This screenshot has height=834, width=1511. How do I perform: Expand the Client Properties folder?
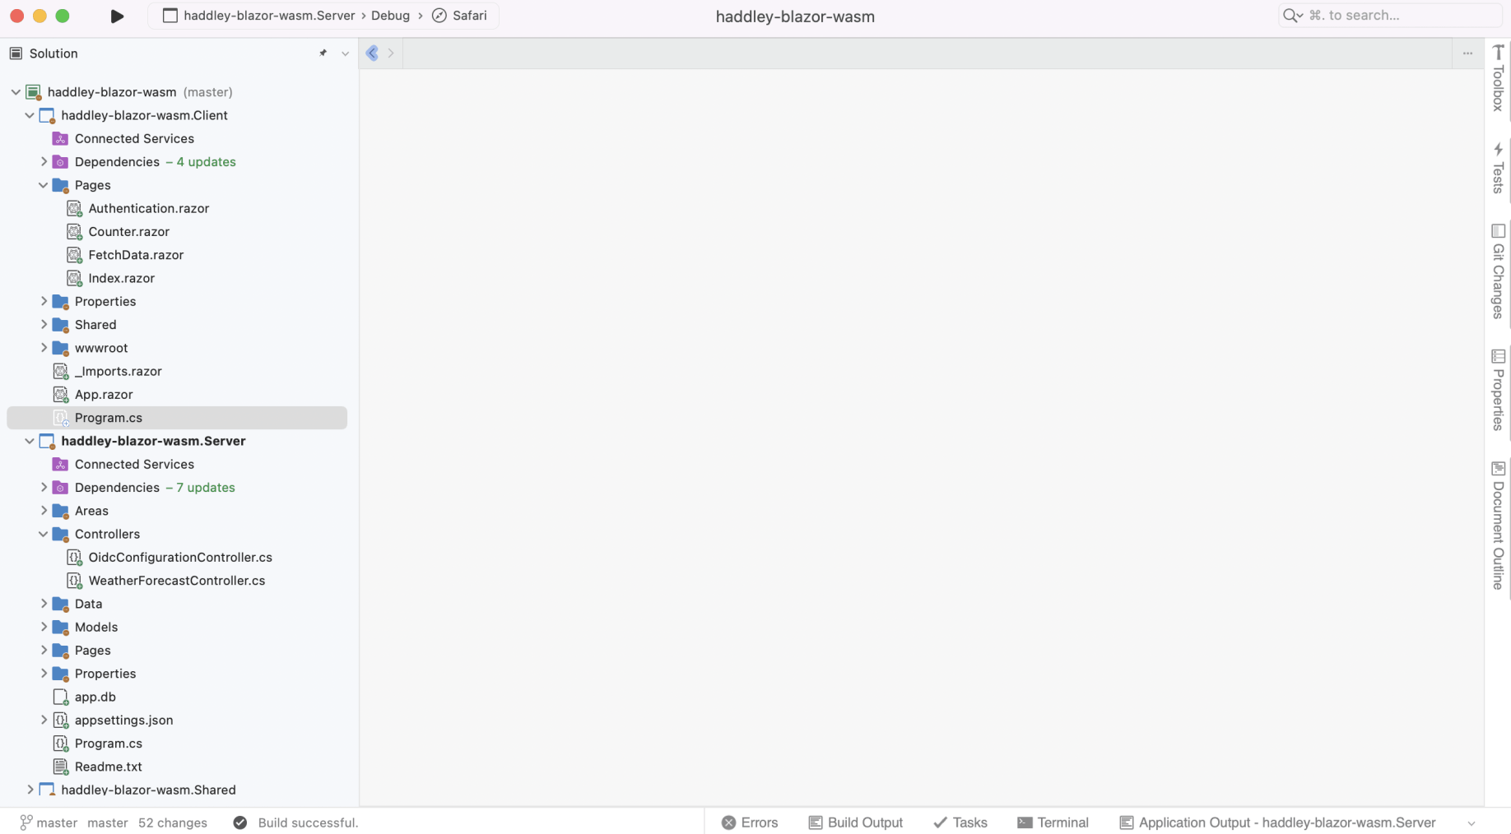pyautogui.click(x=44, y=302)
